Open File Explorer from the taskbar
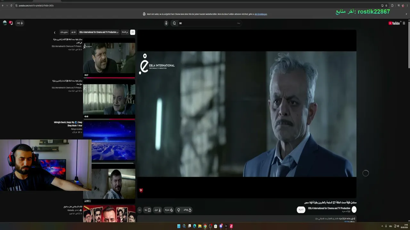Viewport: 410px width, 230px height. (x=200, y=226)
